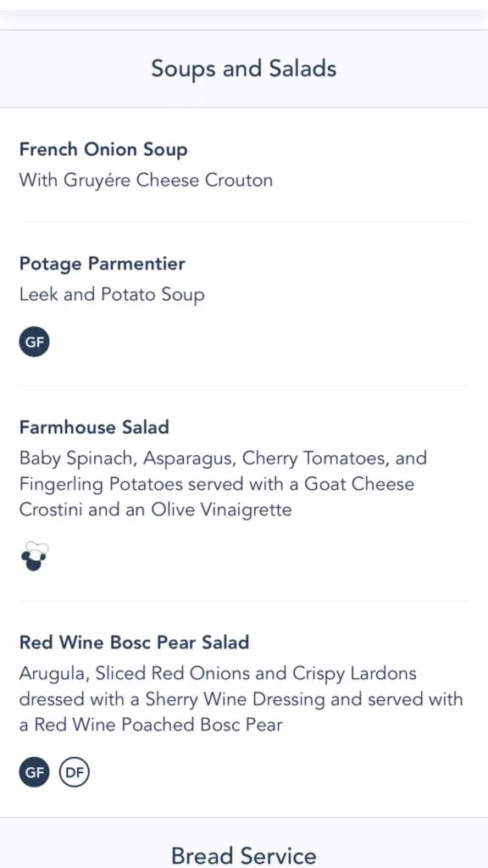Image resolution: width=488 pixels, height=868 pixels.
Task: Click the Red Wine Poached Bosc Pear line
Action: 151,725
